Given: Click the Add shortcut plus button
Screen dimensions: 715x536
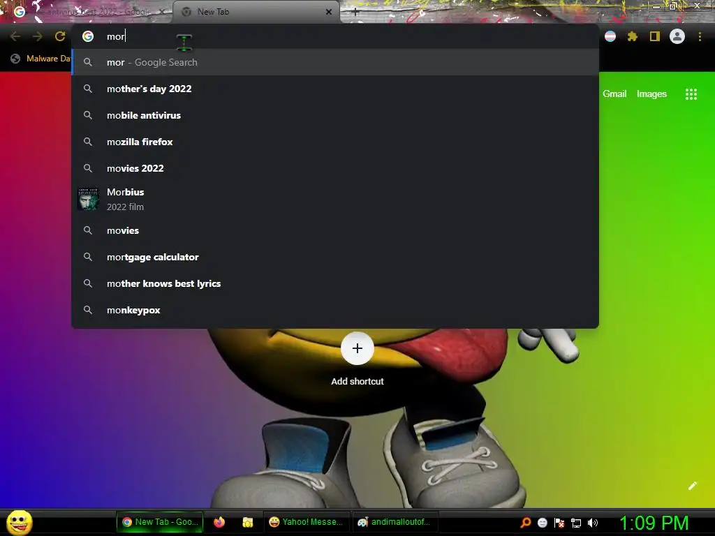Looking at the screenshot, I should [357, 349].
